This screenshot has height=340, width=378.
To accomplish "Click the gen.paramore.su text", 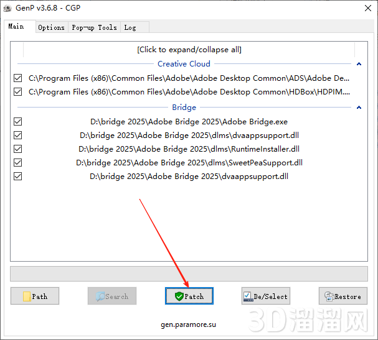I will coord(188,324).
